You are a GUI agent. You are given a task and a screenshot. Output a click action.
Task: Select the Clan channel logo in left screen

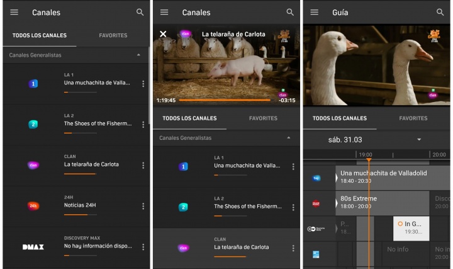pyautogui.click(x=33, y=165)
